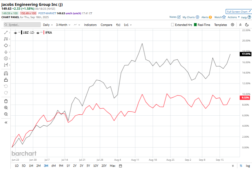Open the Full Screen Chart link
Viewport: 252px width, 172px height.
coord(239,12)
